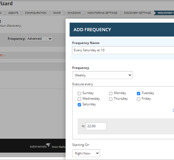
Task: Open the Advanced frequency dropdown in wizard
Action: tap(39, 39)
